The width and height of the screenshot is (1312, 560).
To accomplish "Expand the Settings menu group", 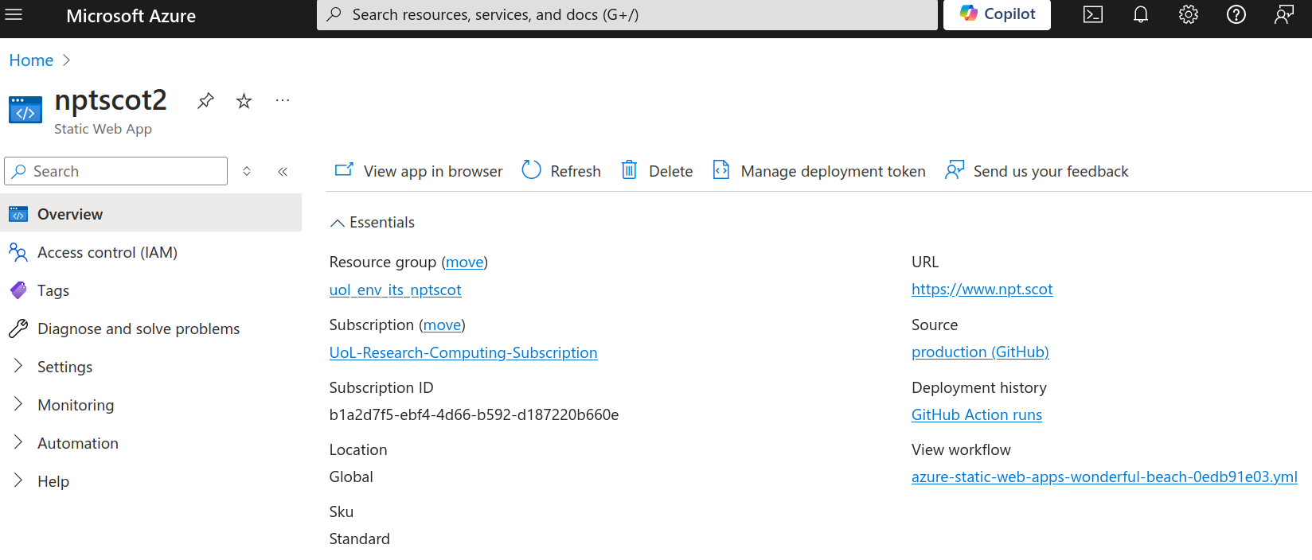I will click(18, 366).
